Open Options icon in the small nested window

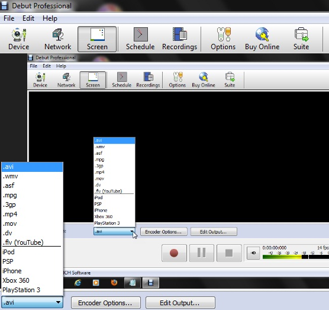(x=178, y=80)
